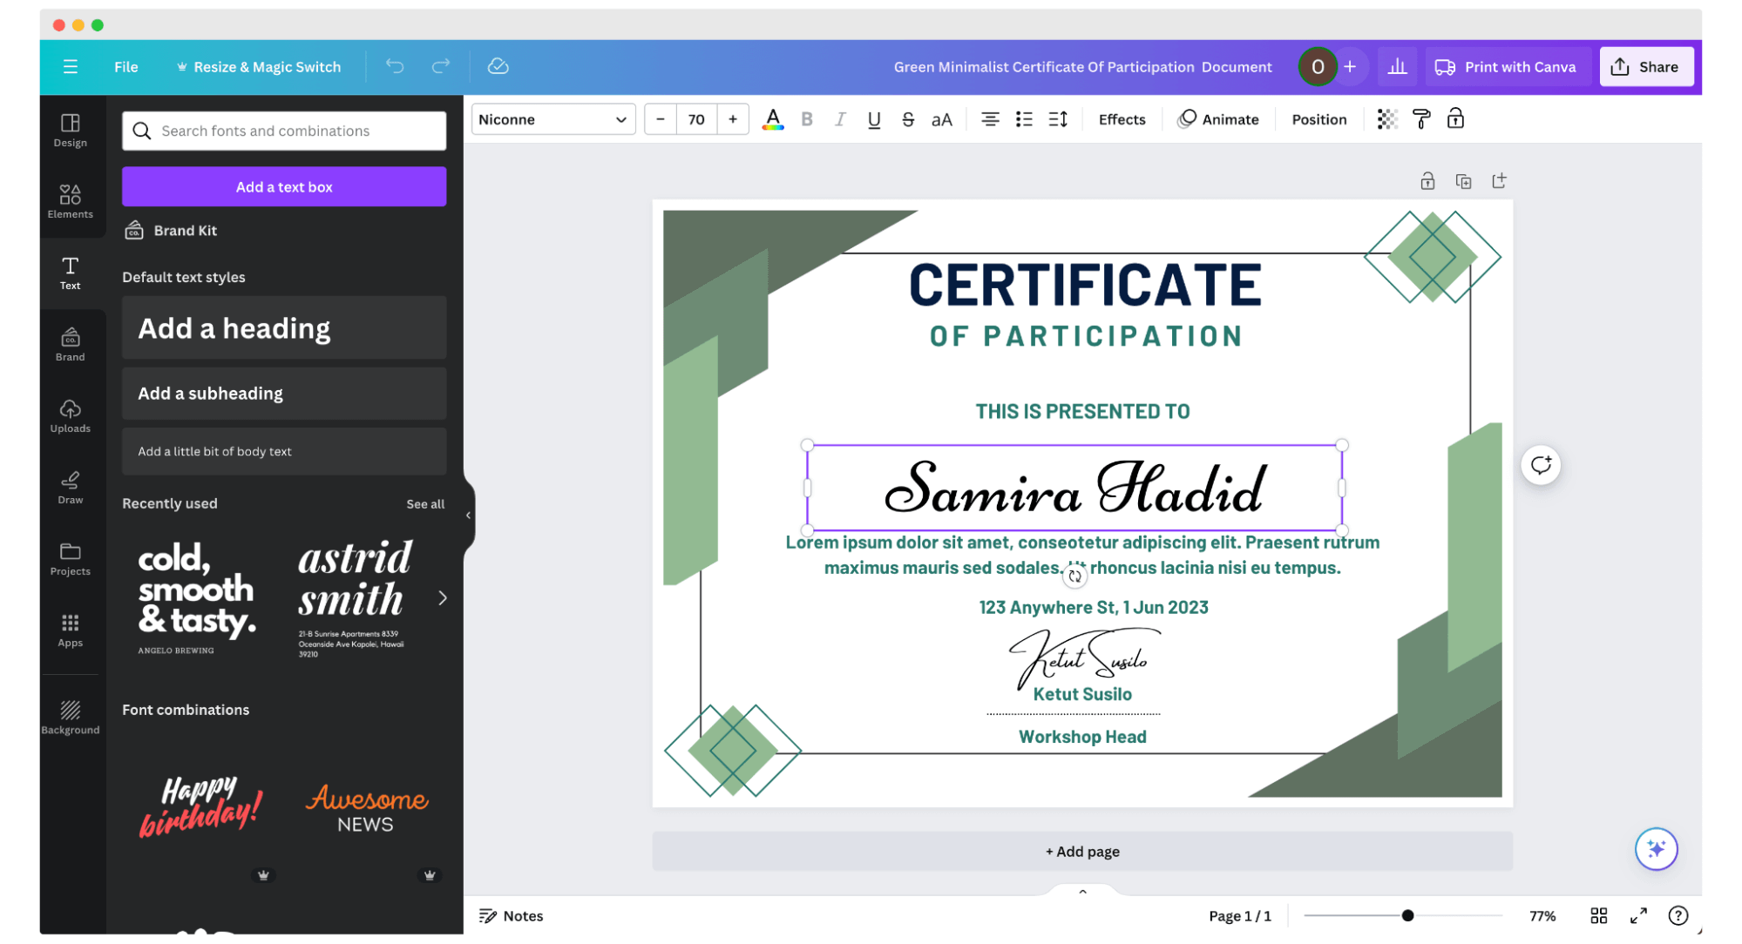
Task: Add a little bit of body text
Action: tap(284, 451)
